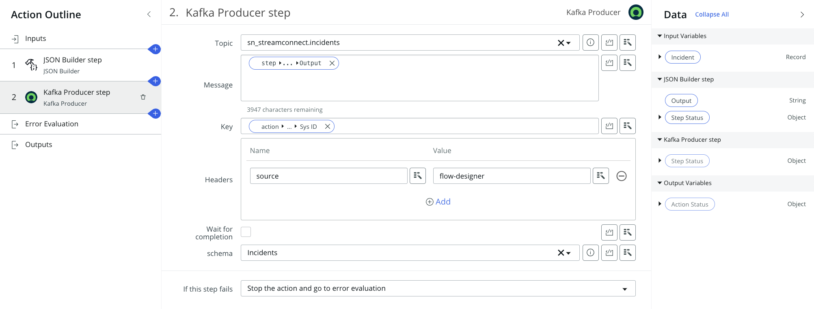
Task: Select the Incident data pill
Action: 682,58
